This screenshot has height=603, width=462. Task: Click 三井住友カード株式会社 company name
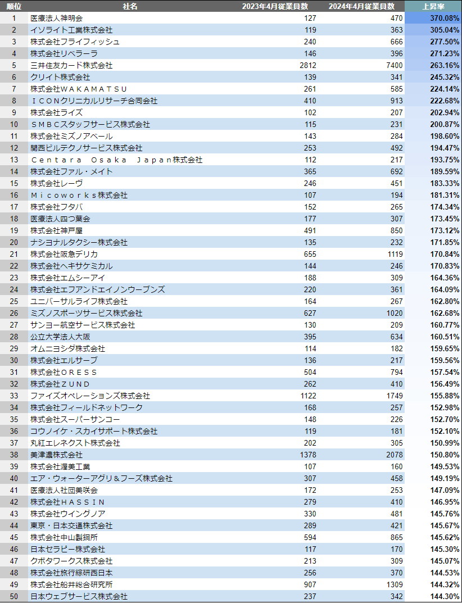(x=71, y=65)
